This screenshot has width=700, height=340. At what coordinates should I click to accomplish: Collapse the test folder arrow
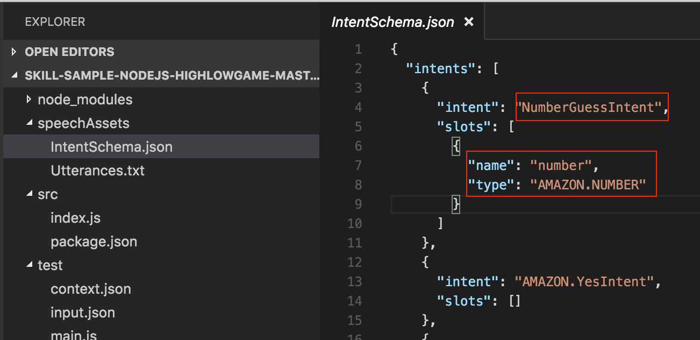coord(28,265)
